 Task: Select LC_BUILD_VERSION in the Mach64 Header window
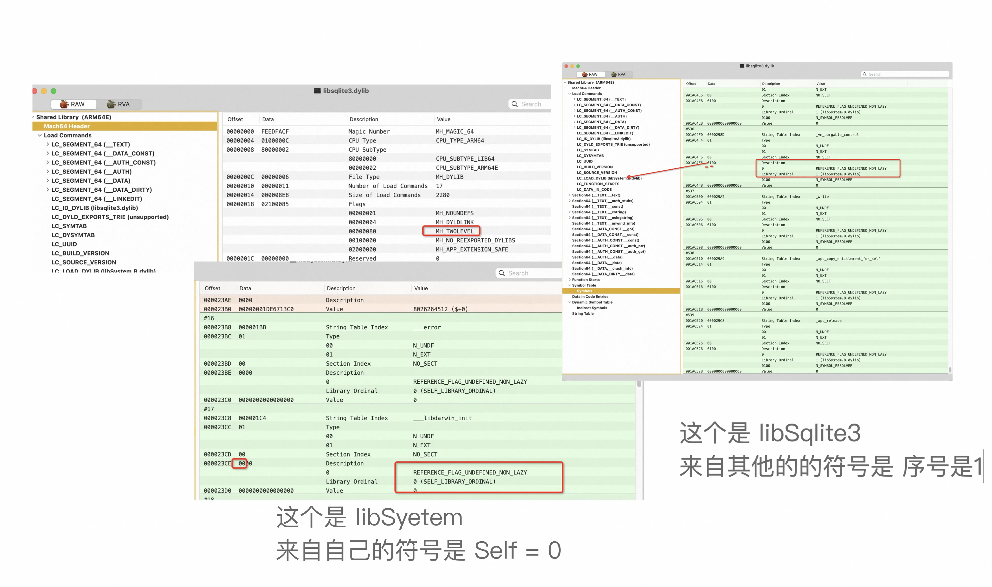[80, 254]
